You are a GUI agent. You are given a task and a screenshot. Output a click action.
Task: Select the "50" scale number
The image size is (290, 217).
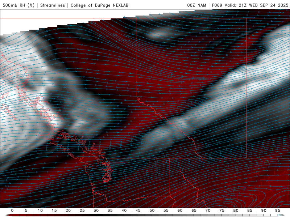[x=152, y=210]
